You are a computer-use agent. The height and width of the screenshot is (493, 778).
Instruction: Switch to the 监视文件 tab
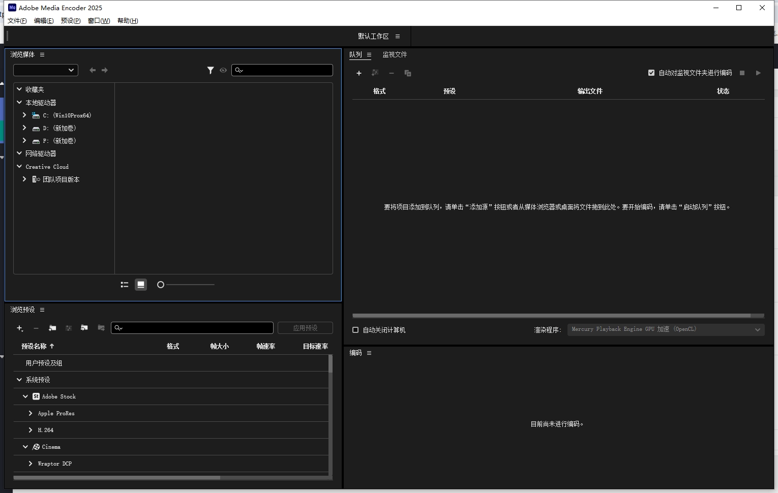point(395,54)
